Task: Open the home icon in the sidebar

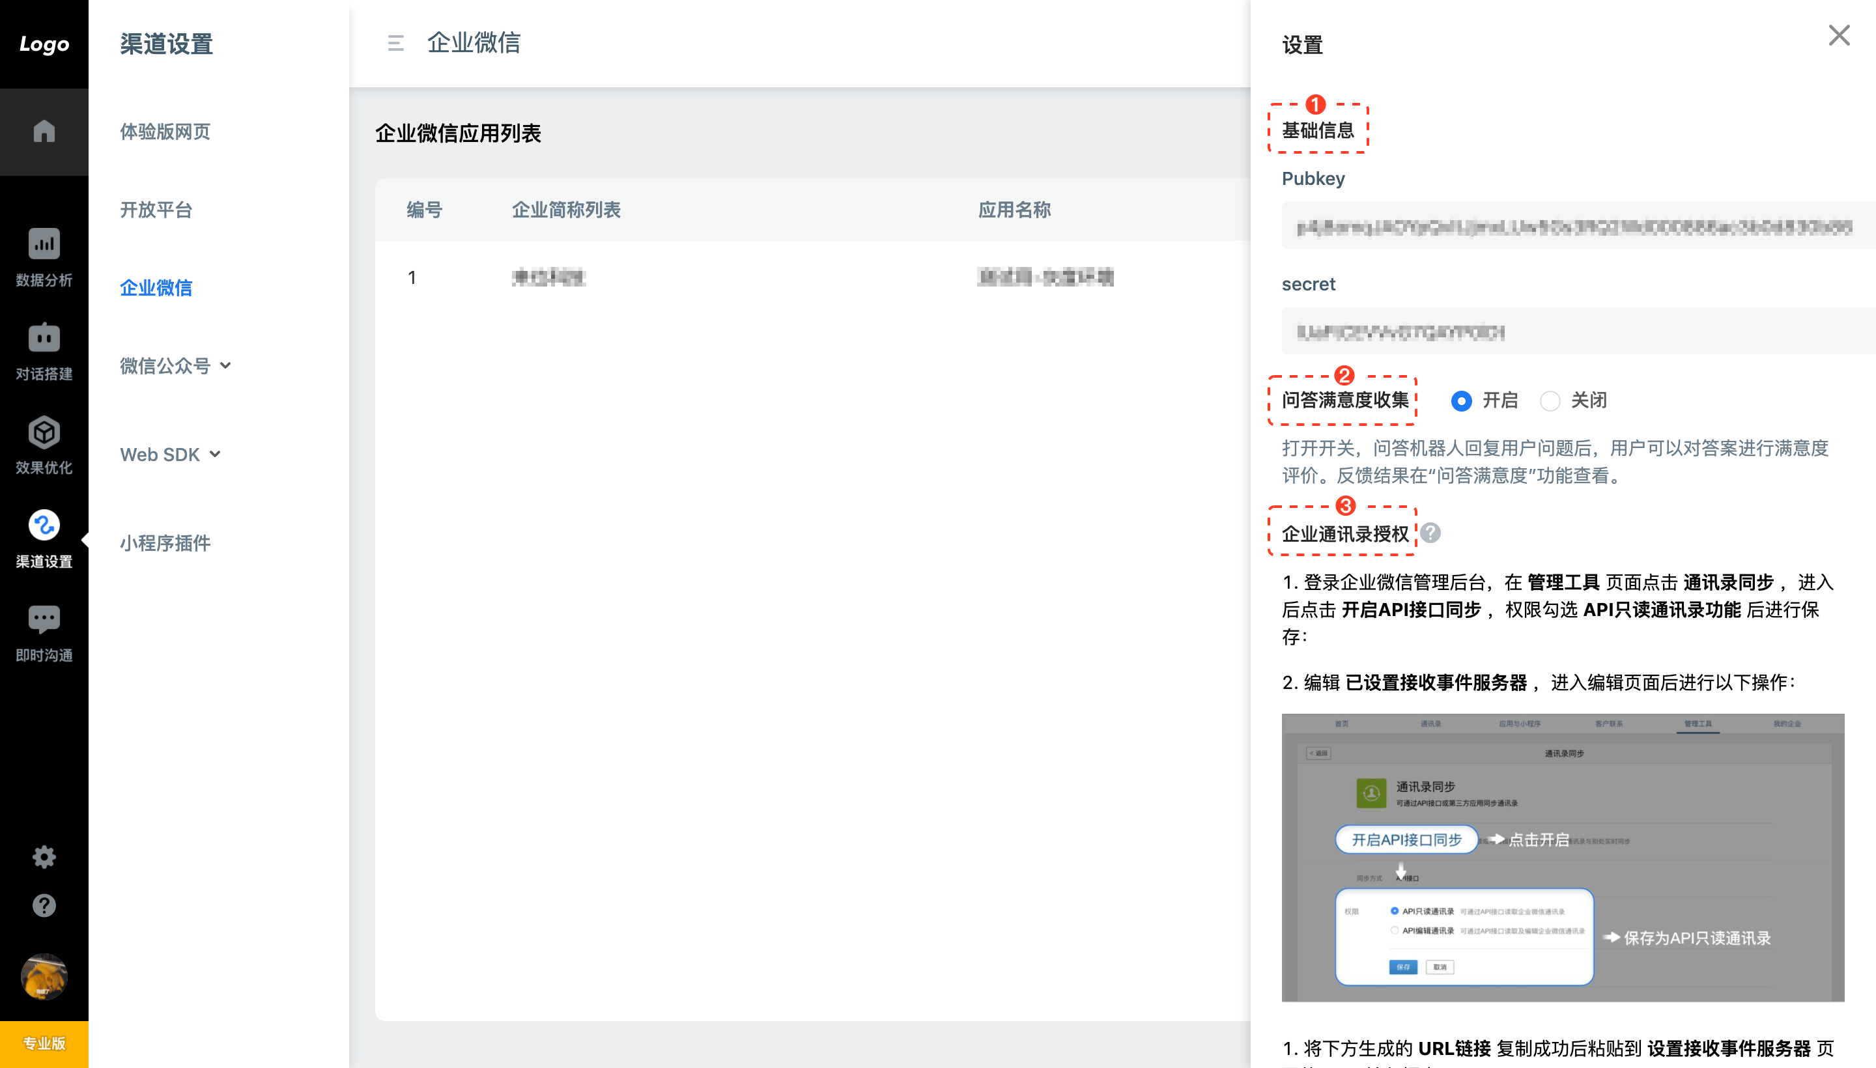Action: (44, 132)
